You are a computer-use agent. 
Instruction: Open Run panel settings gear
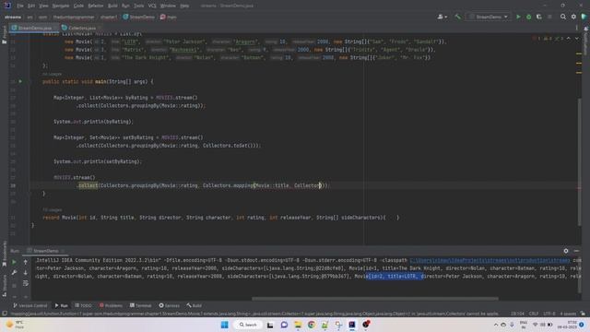coord(566,251)
